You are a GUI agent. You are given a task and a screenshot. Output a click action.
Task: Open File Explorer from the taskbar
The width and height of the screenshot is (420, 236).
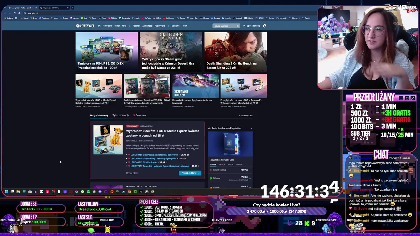coord(18,192)
